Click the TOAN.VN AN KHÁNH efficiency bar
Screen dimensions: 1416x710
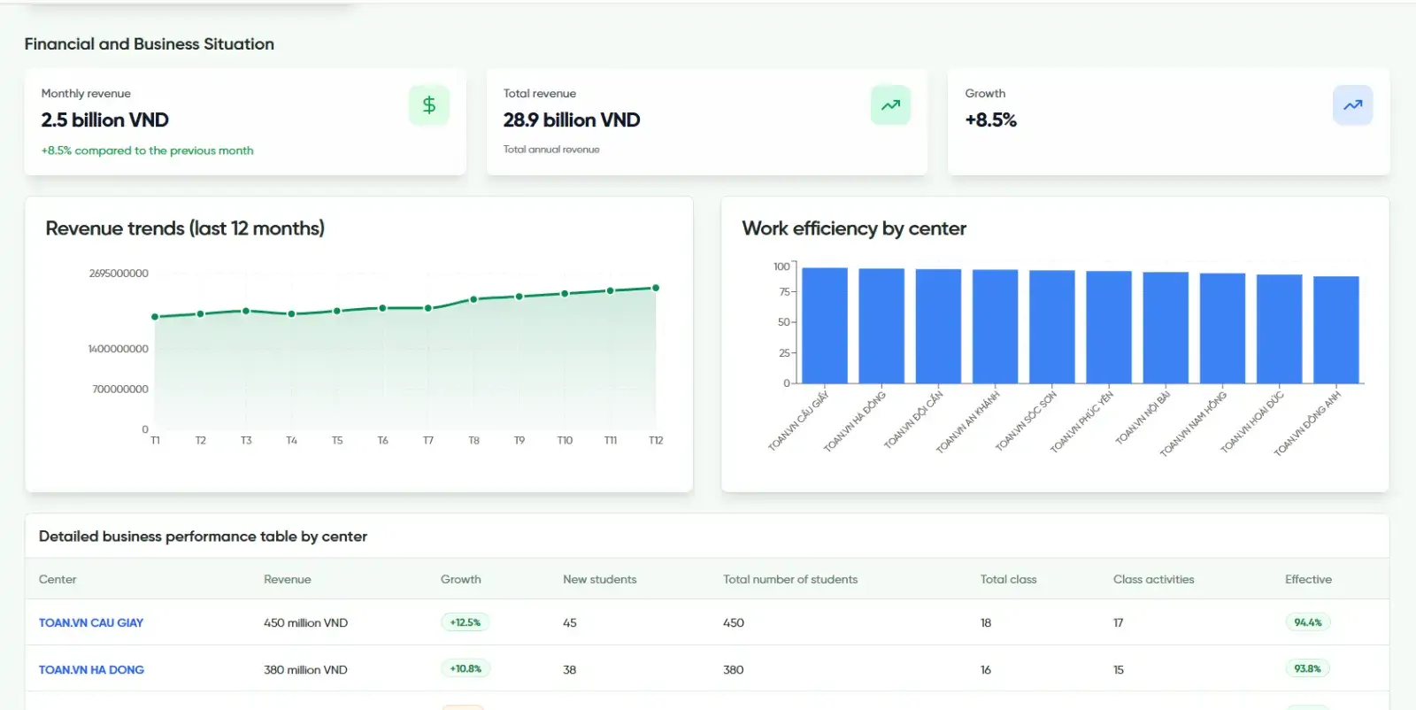click(x=996, y=327)
